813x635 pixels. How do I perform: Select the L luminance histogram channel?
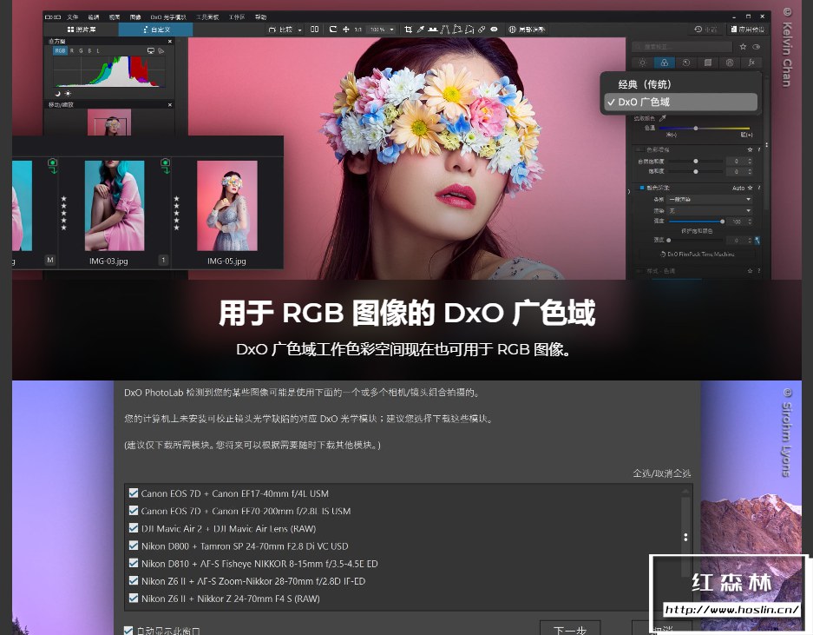click(x=98, y=51)
